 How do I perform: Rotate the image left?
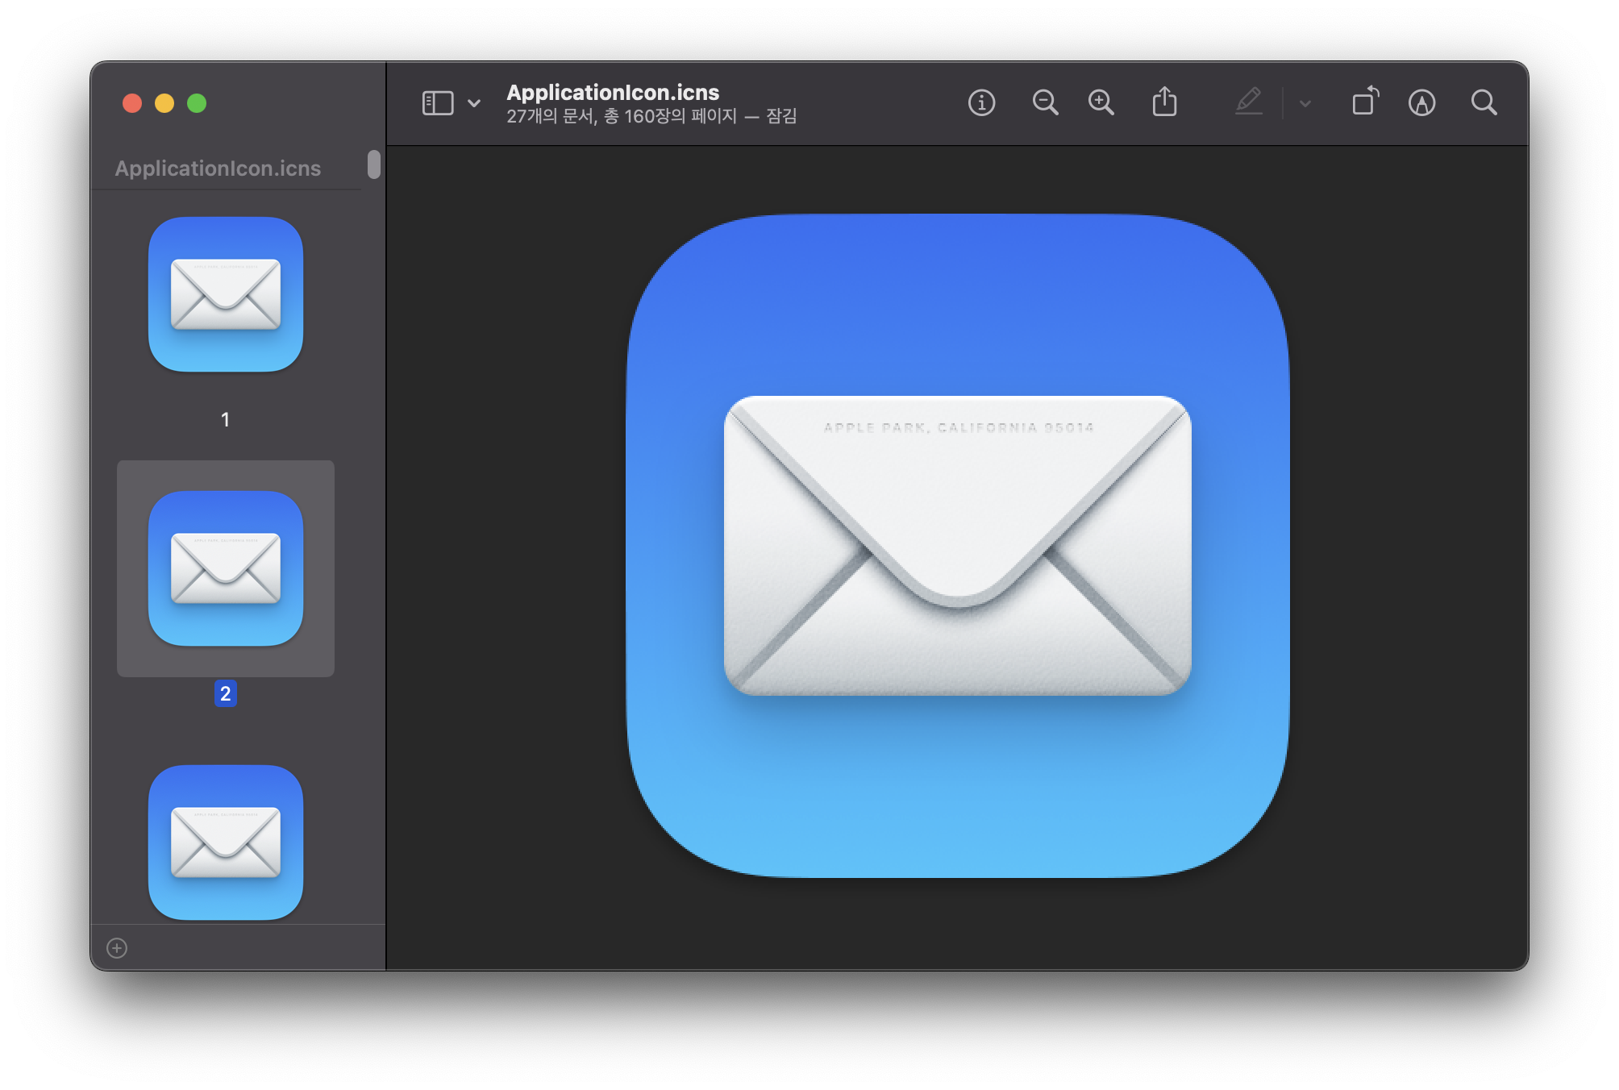tap(1365, 103)
